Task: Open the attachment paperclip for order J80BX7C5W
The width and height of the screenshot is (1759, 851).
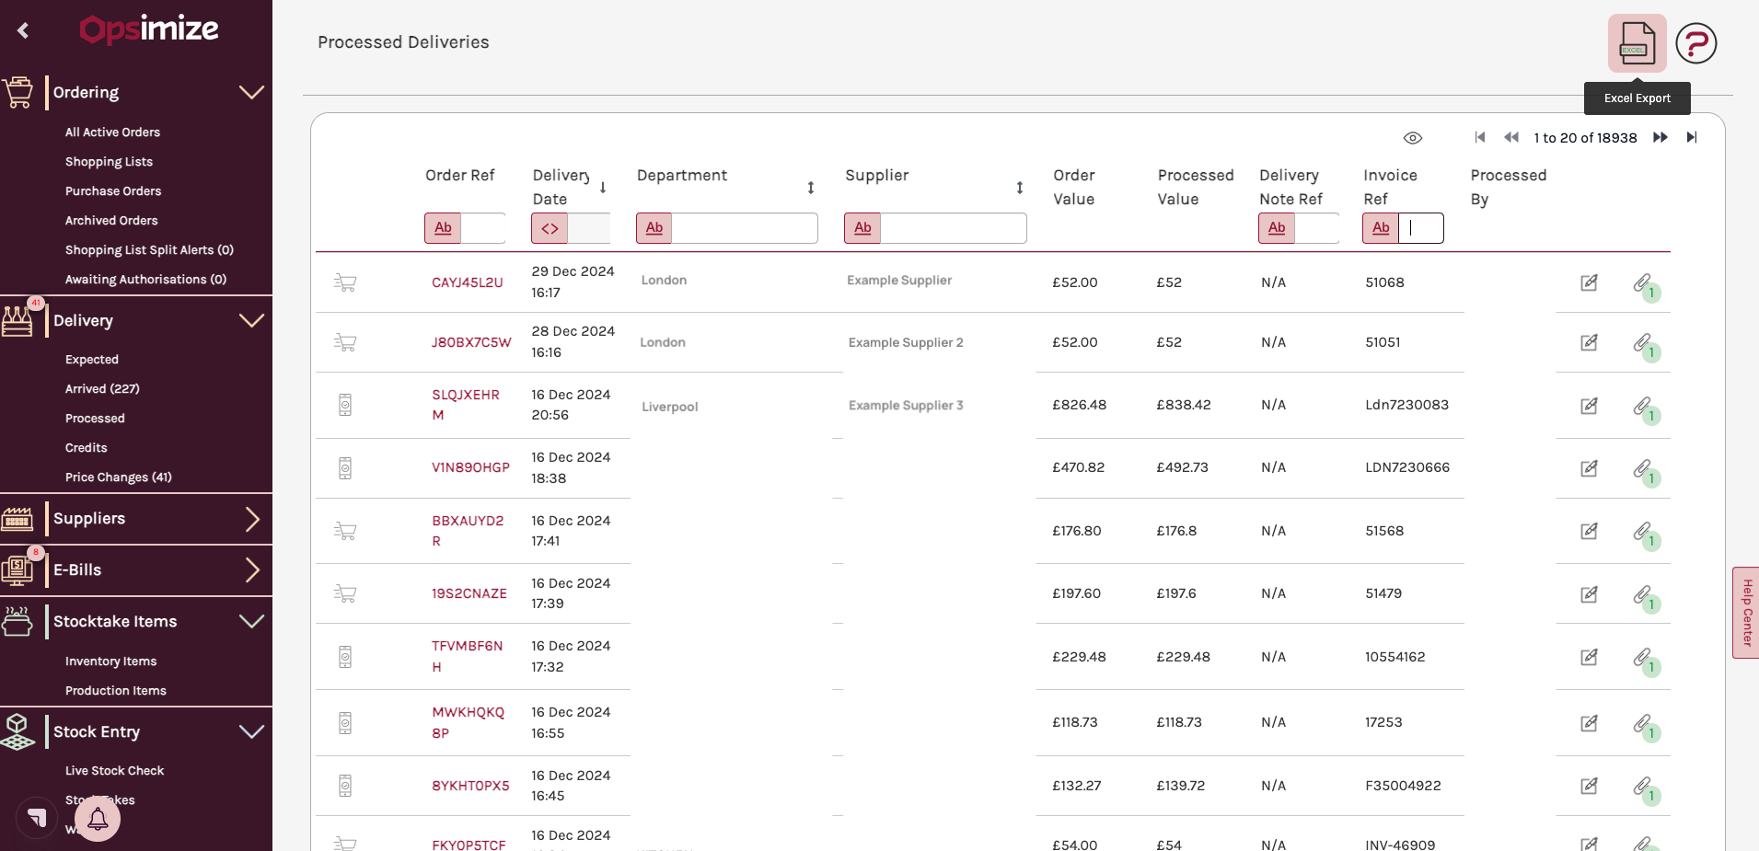Action: click(x=1643, y=342)
